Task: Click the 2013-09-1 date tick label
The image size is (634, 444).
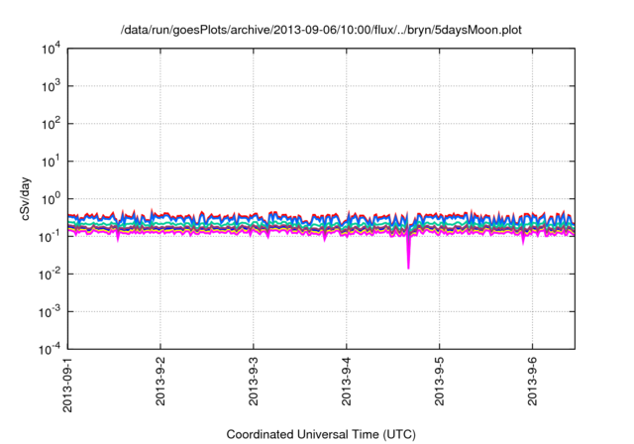Action: click(x=67, y=385)
